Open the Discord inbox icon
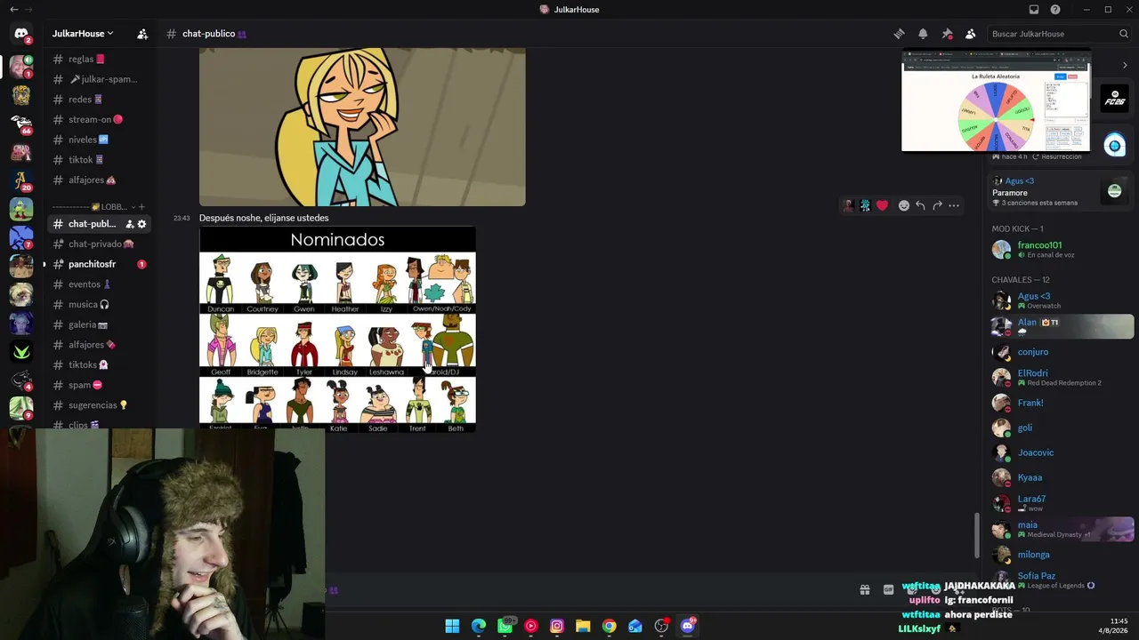 point(1034,10)
